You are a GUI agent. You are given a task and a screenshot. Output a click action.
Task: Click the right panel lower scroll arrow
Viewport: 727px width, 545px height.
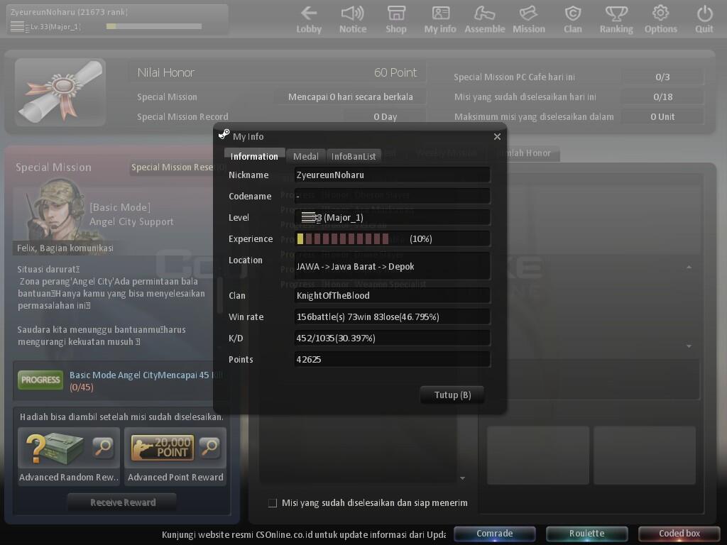(689, 346)
